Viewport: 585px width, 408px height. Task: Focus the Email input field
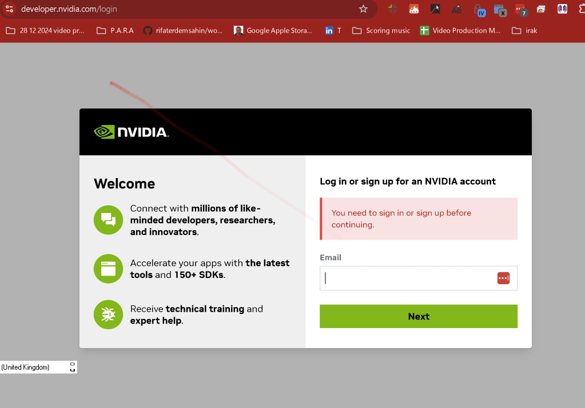point(419,278)
